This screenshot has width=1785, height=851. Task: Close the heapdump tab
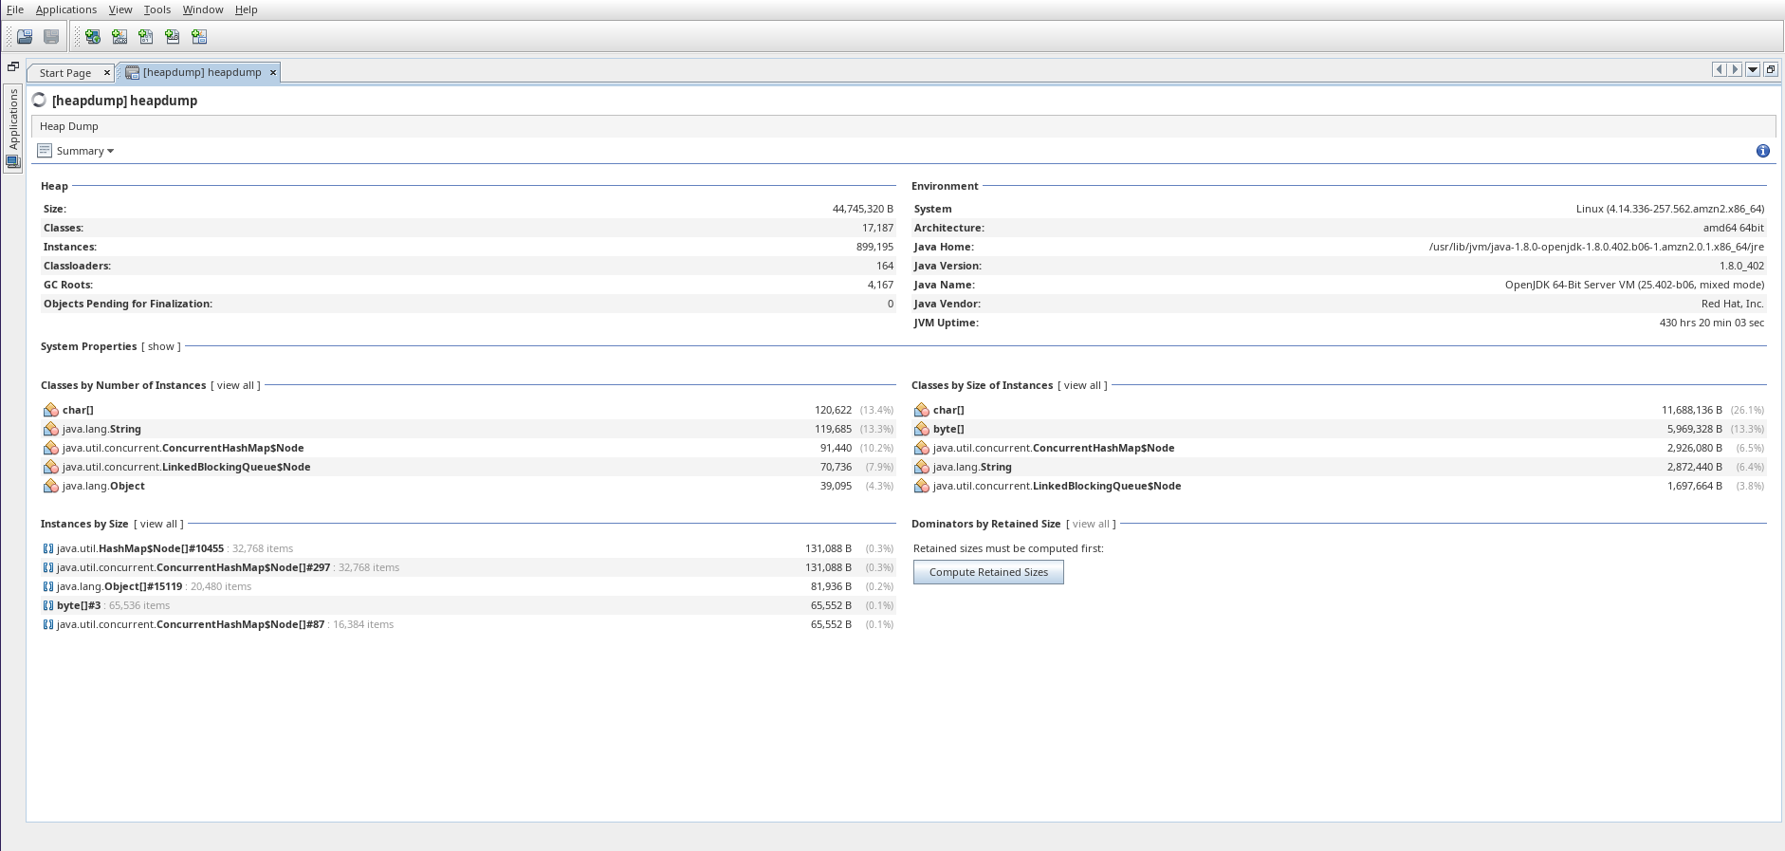pyautogui.click(x=273, y=72)
